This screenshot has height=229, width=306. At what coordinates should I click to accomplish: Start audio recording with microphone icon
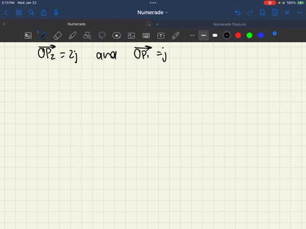tap(56, 13)
